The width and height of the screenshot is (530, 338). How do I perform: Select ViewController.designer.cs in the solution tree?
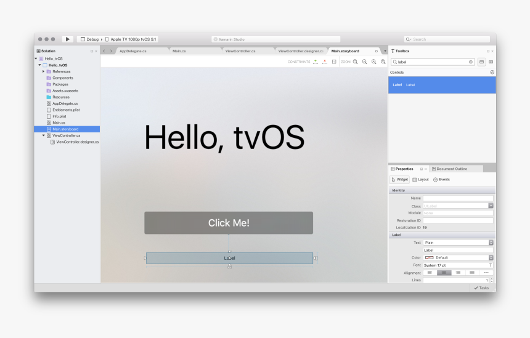pyautogui.click(x=78, y=142)
